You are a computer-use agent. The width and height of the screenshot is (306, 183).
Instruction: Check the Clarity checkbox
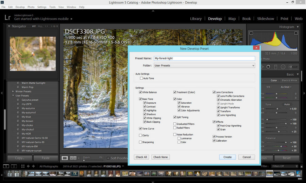pos(140,135)
